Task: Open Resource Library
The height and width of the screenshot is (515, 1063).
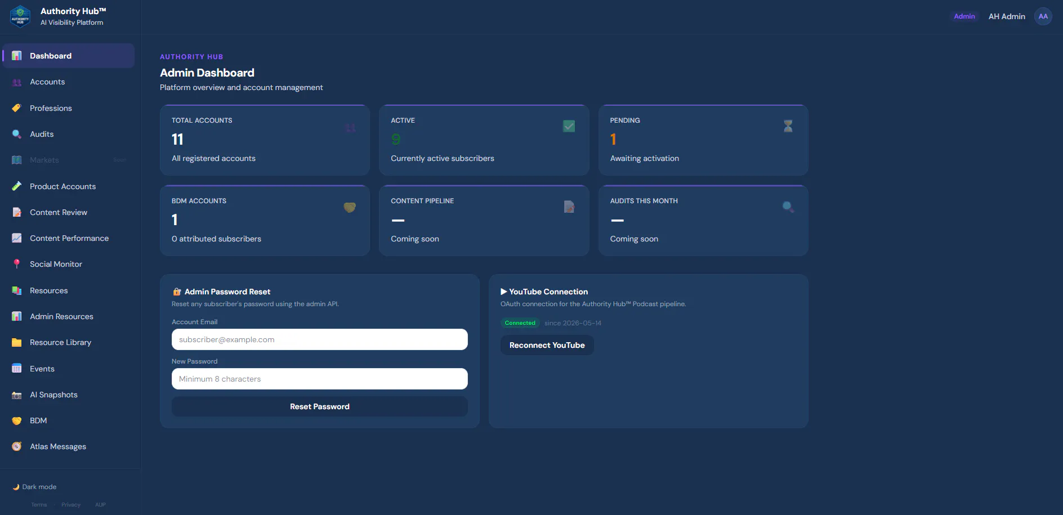Action: pos(69,342)
